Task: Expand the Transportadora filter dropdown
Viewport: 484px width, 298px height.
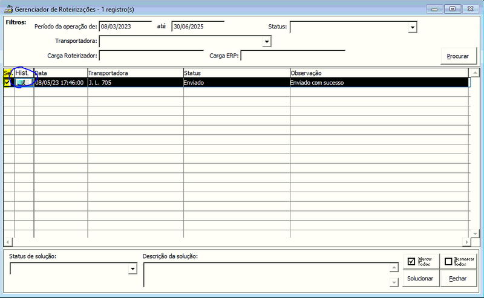Action: tap(267, 42)
